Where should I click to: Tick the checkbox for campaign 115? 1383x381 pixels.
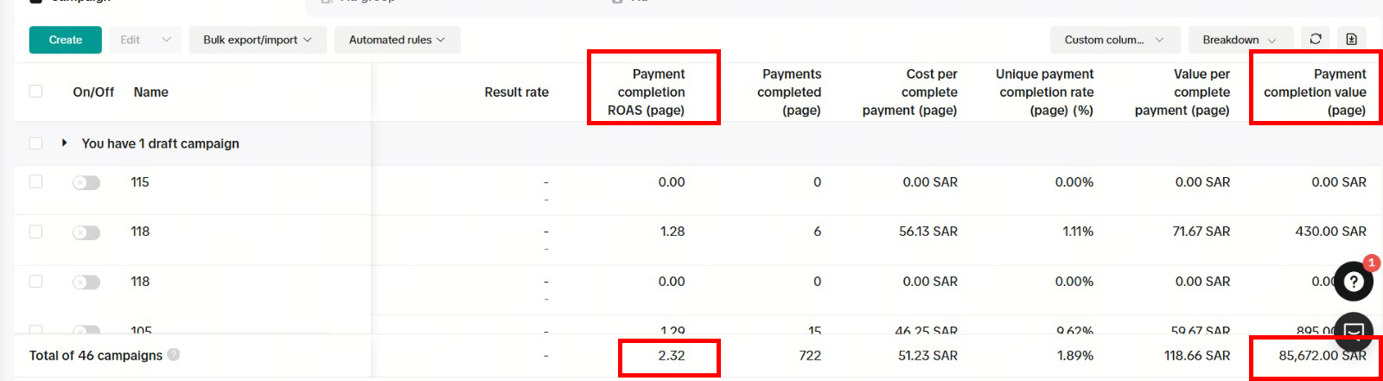point(35,182)
